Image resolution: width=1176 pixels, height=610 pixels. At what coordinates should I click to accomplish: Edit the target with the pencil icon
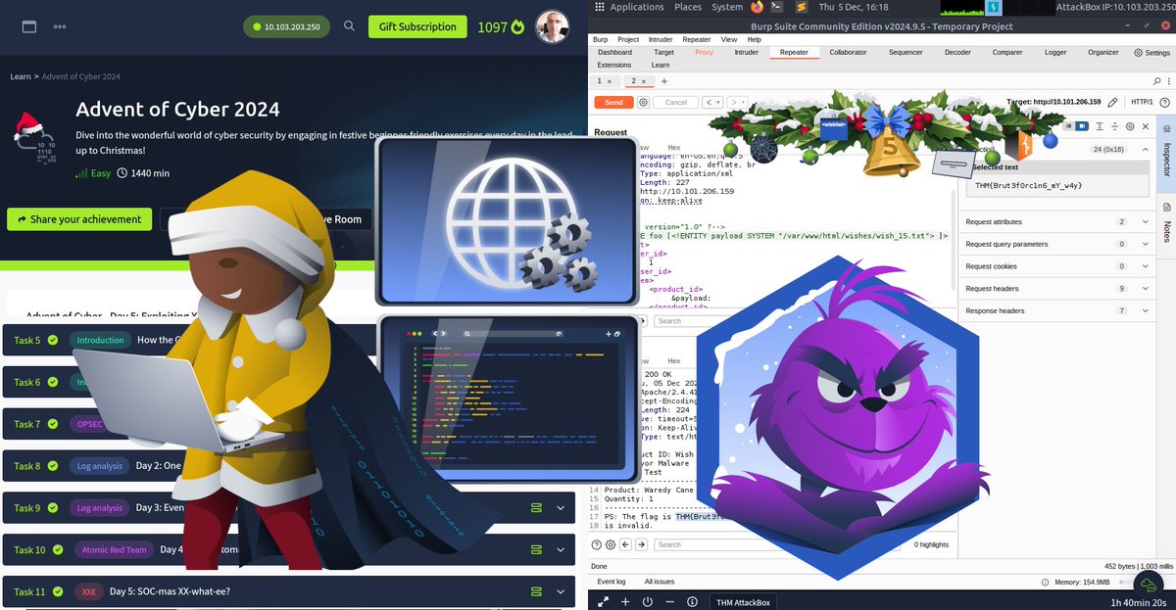click(x=1113, y=102)
